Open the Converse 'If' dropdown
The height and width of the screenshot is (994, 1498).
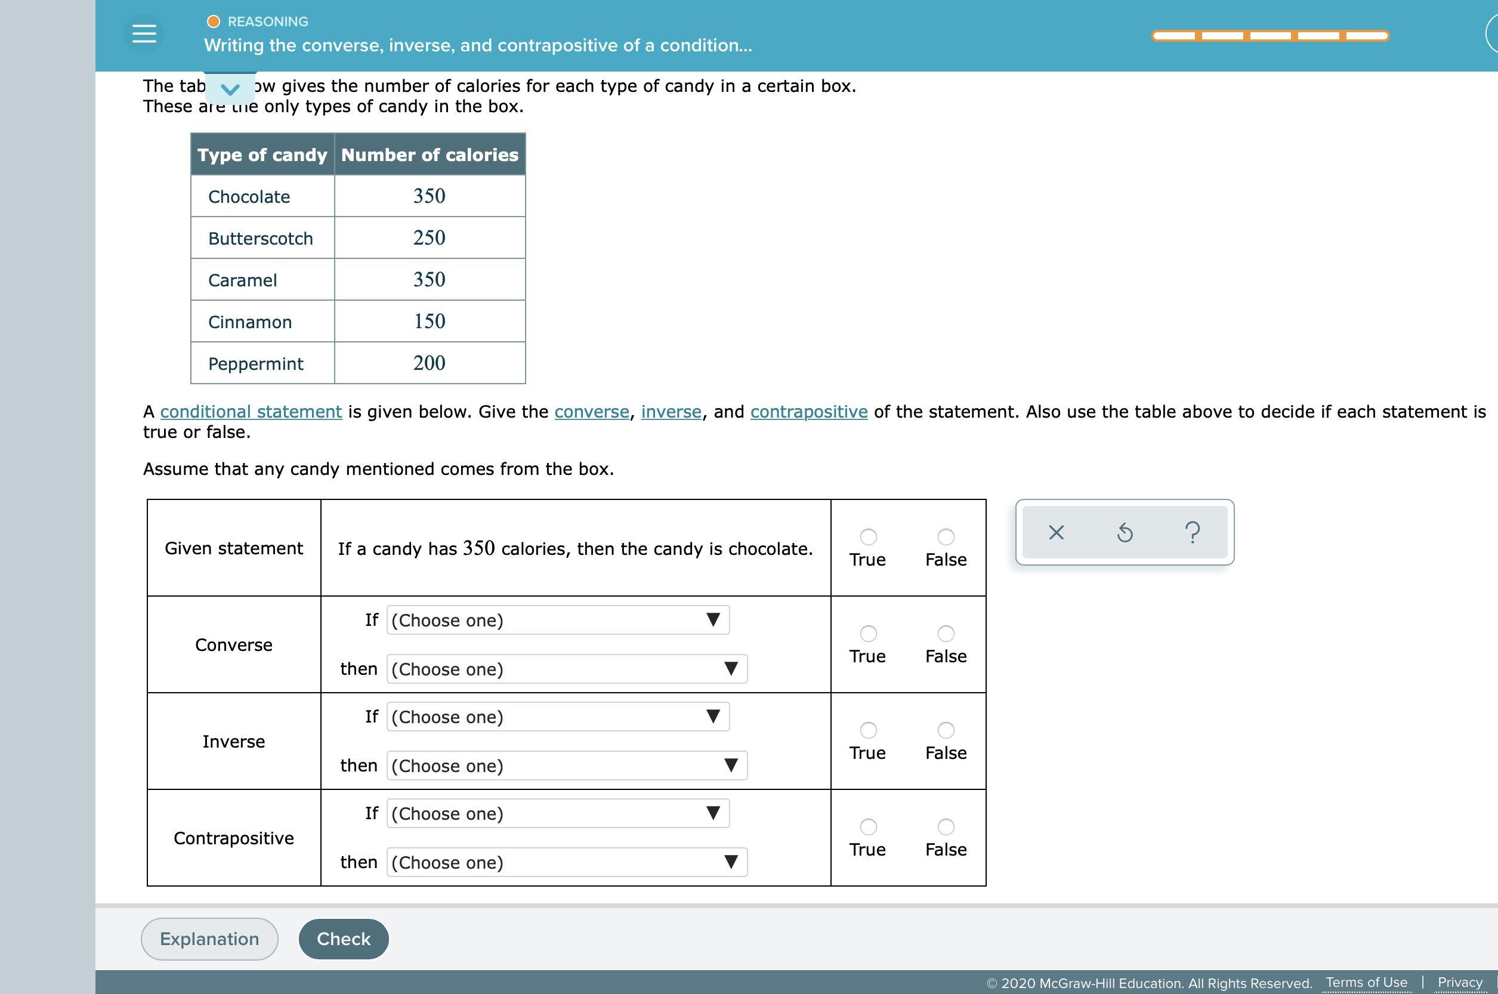pos(558,620)
